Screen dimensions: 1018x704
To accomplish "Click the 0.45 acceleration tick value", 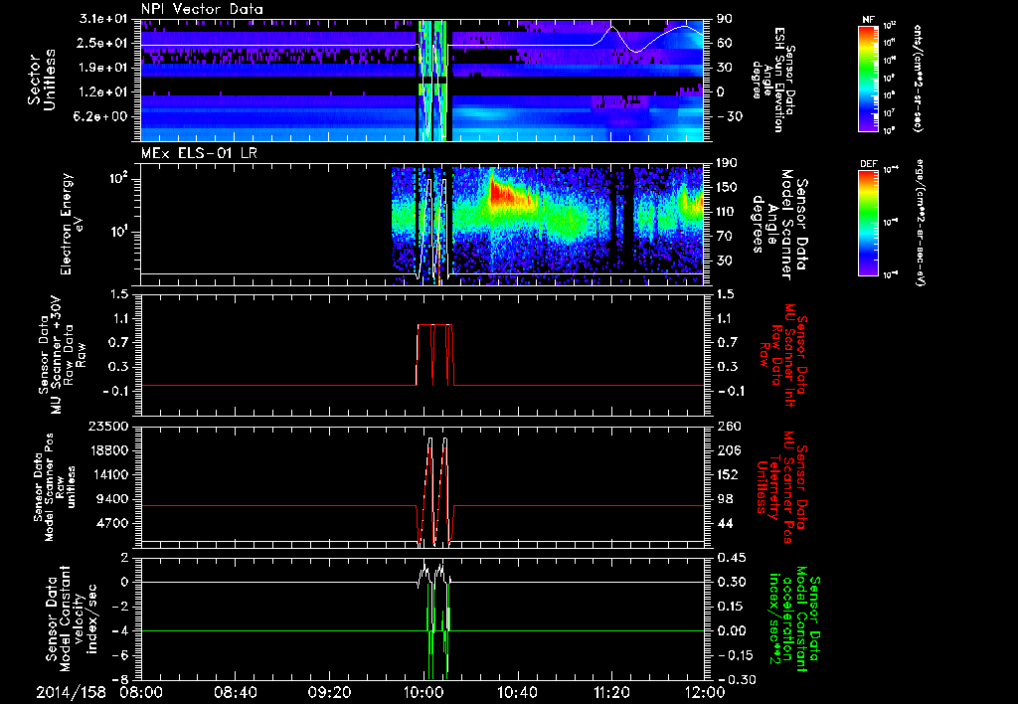I will click(x=733, y=558).
